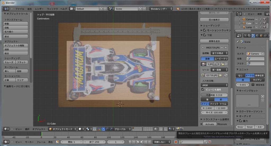Toggle renderability camera icon for Lamp
Image resolution: width=271 pixels, height=146 pixels.
tap(264, 27)
